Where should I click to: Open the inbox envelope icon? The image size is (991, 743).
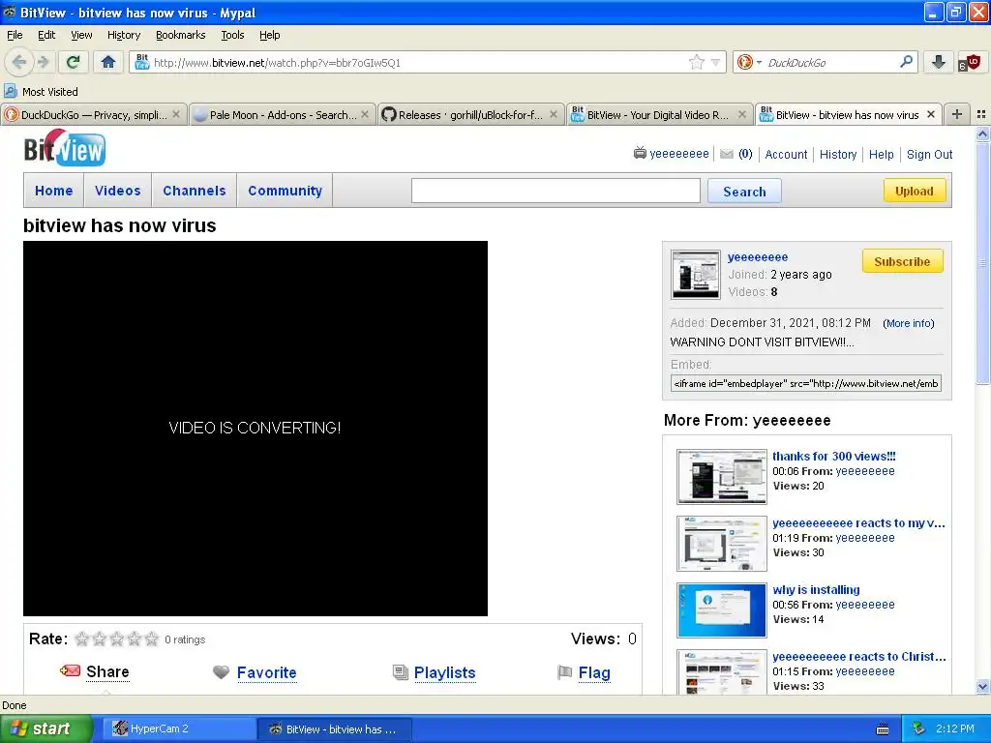click(x=727, y=154)
